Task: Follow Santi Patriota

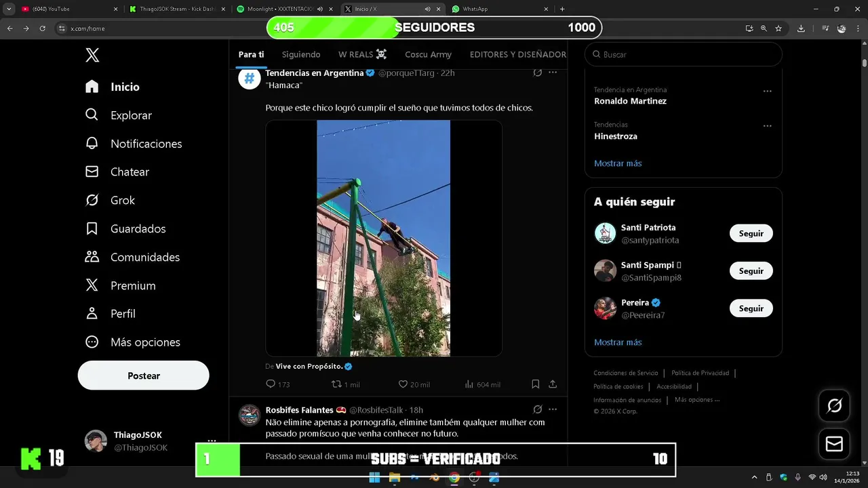Action: click(751, 233)
